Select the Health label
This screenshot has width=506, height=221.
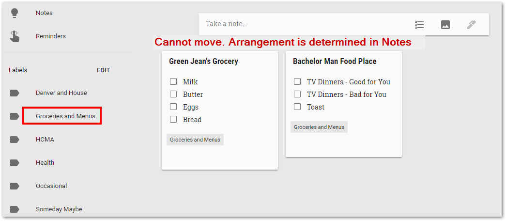(45, 162)
